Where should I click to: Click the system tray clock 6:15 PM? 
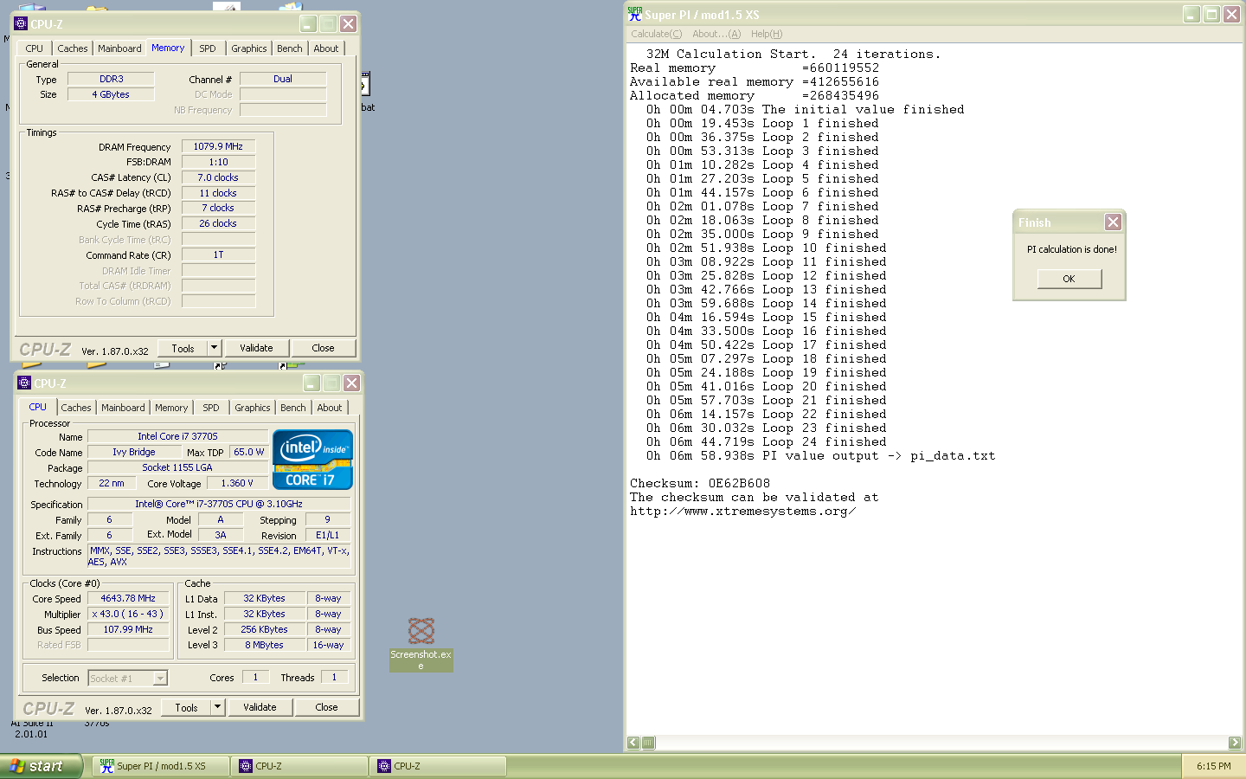pos(1213,766)
